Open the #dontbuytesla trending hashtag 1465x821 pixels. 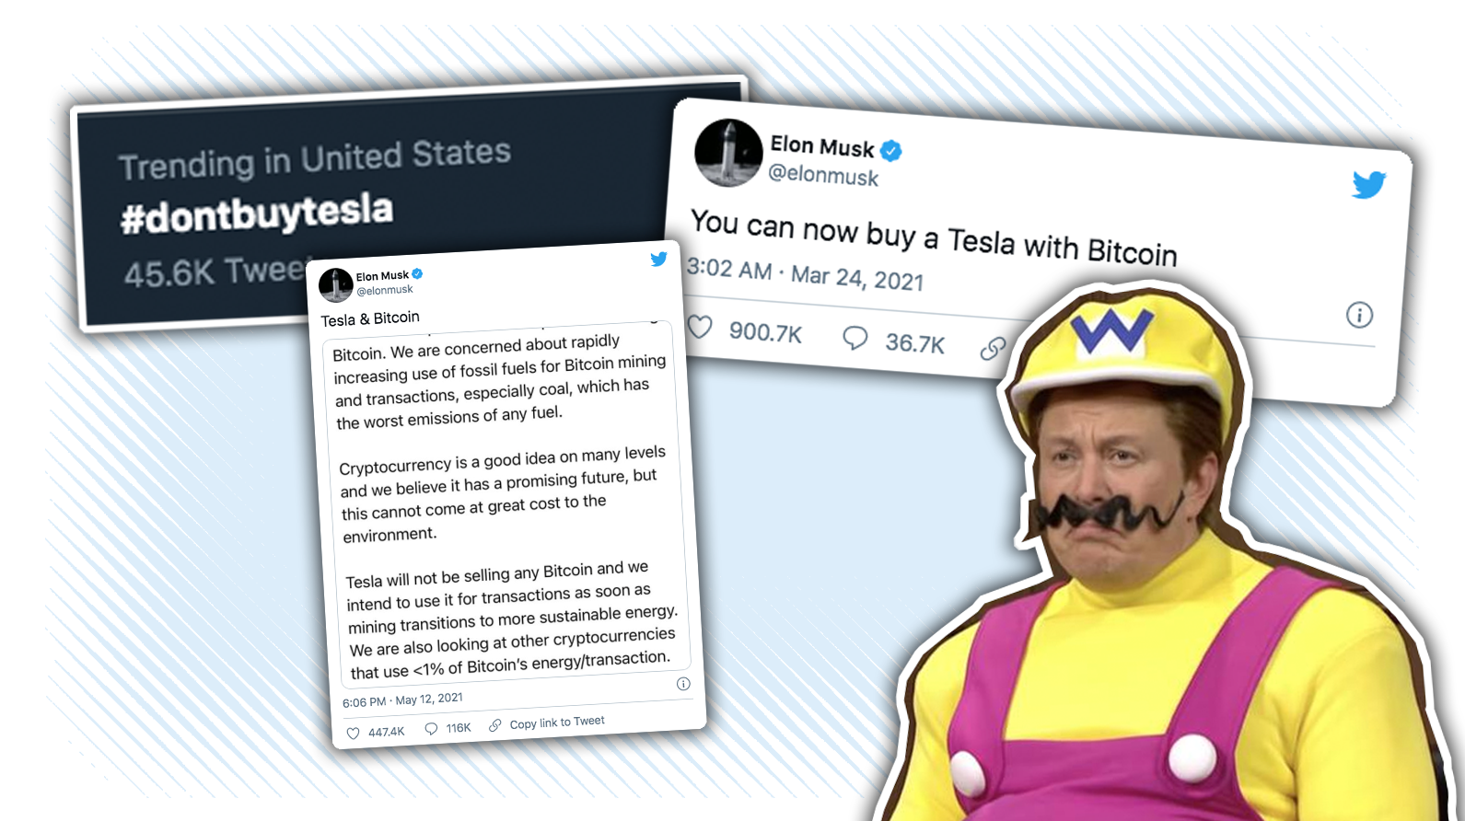point(257,214)
